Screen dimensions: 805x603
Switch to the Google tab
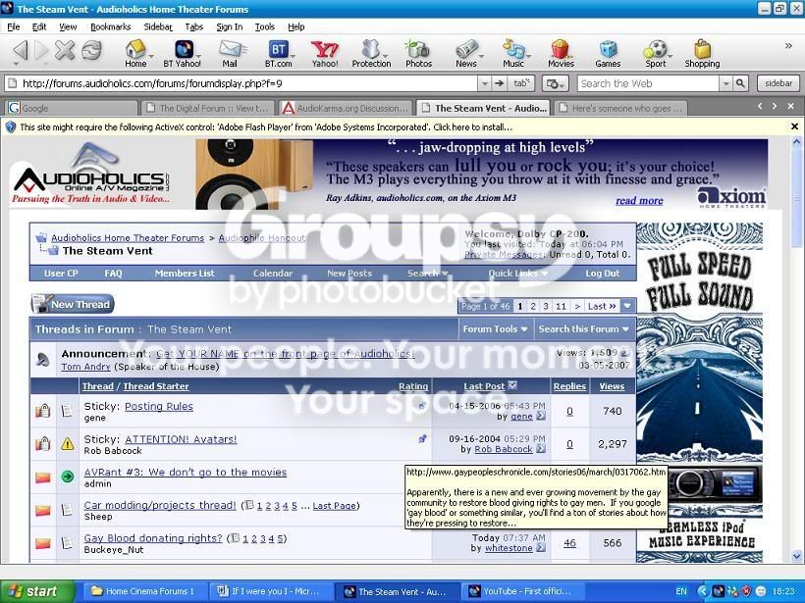72,108
